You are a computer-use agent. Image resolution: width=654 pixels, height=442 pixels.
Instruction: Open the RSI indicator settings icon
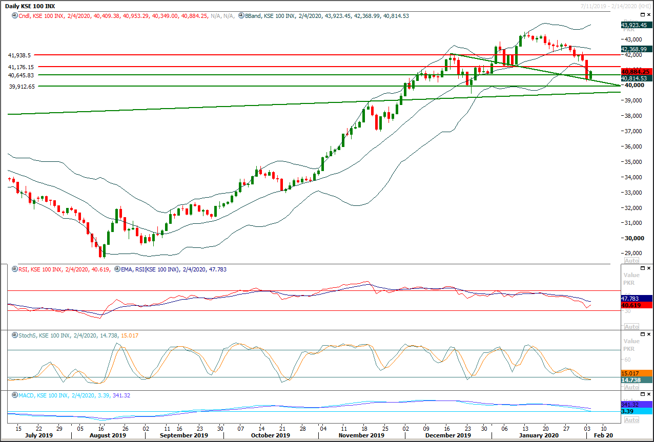[14, 268]
